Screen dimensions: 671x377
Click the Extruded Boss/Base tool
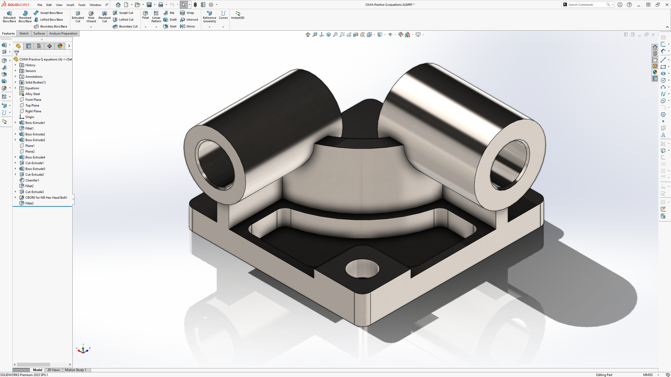coord(9,17)
